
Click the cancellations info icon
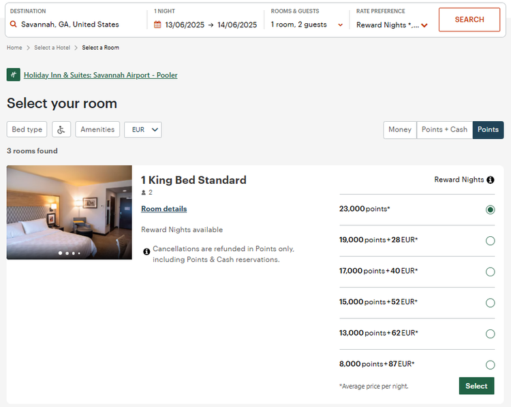pyautogui.click(x=146, y=251)
